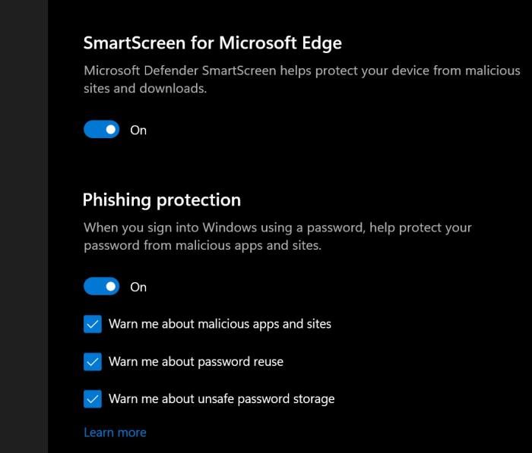Uncheck Warn me about malicious apps and sites

pyautogui.click(x=93, y=325)
